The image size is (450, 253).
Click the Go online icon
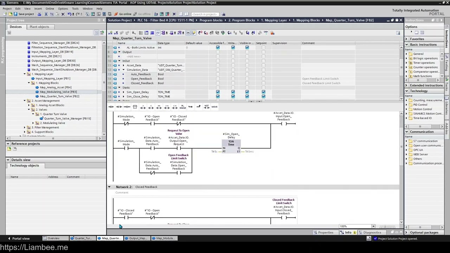pyautogui.click(x=123, y=14)
